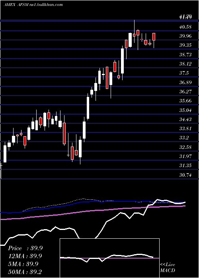
Task: Click the 39.35 price level label
Action: (x=185, y=45)
